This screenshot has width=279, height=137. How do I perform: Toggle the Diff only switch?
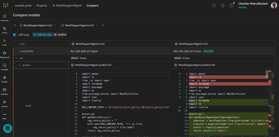(x=15, y=35)
